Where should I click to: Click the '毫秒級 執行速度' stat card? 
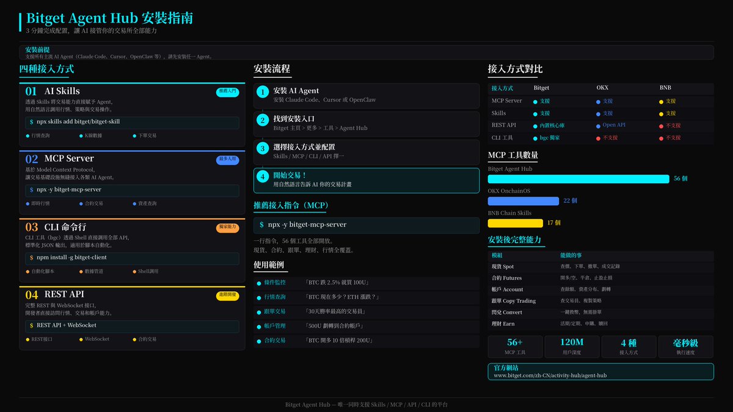(x=686, y=347)
